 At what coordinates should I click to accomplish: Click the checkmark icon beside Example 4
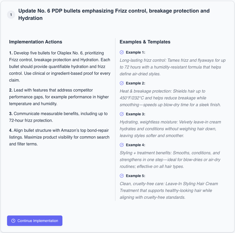tap(122, 145)
